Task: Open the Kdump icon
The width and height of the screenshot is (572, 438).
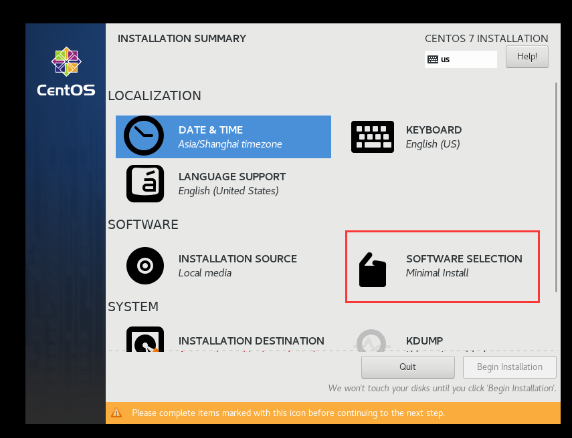Action: 372,341
